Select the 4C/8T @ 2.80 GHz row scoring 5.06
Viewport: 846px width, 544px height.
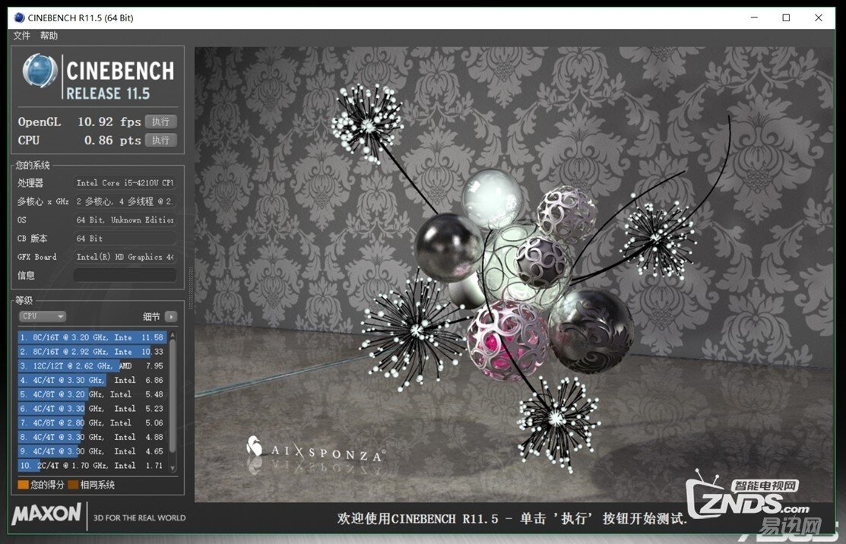92,423
